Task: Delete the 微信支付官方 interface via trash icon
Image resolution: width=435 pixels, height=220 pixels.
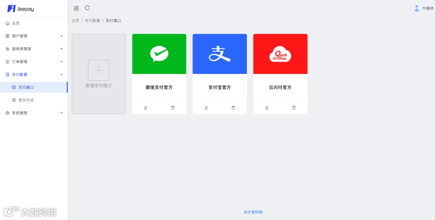Action: [x=173, y=107]
